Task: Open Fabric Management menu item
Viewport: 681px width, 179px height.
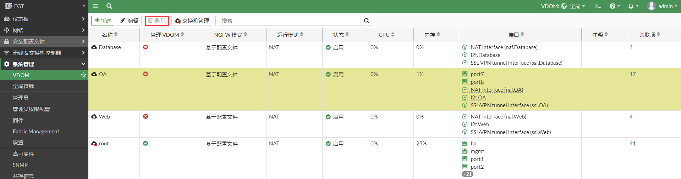Action: [x=36, y=131]
